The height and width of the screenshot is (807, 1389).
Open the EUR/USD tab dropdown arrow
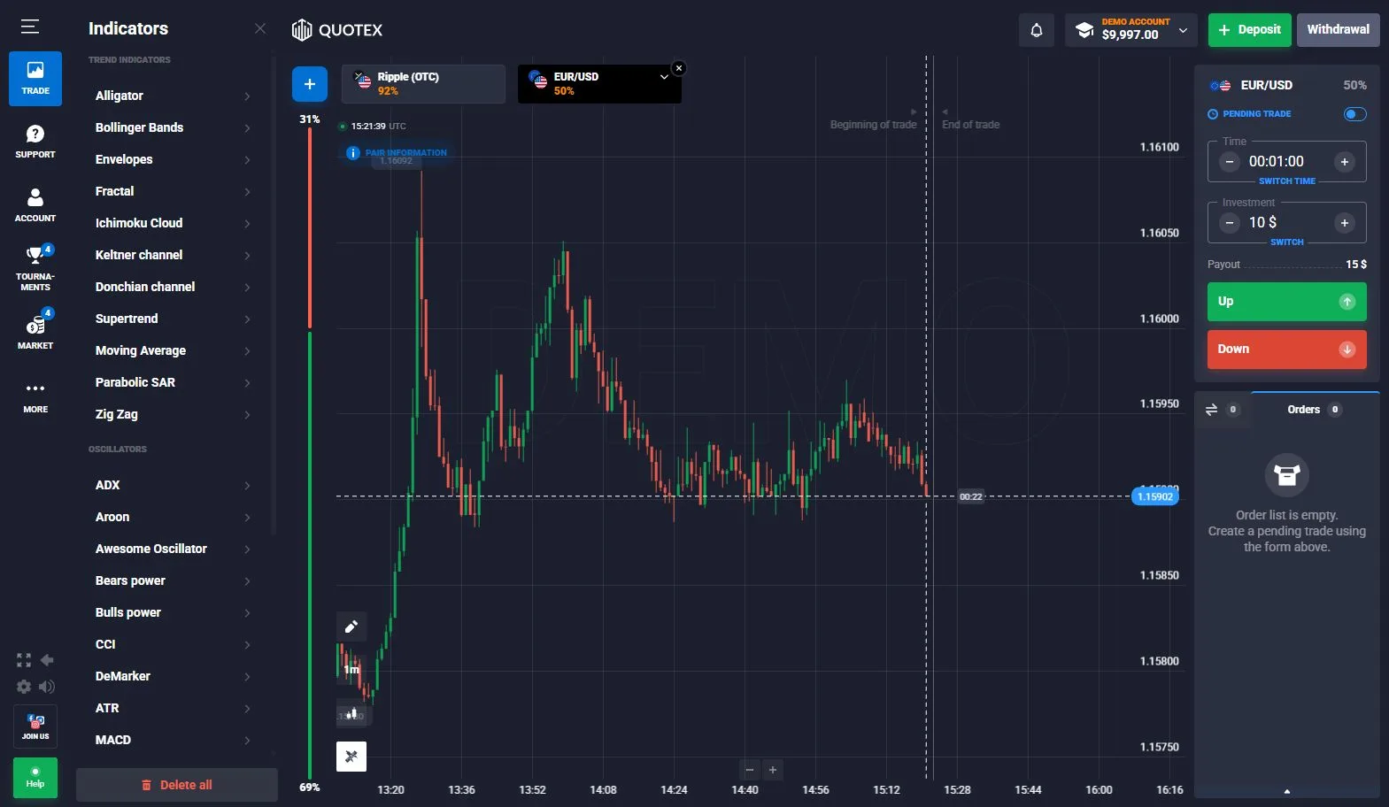point(664,77)
